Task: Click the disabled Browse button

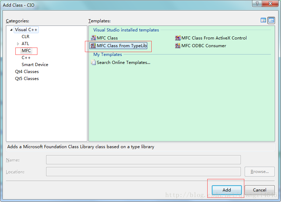Action: (x=259, y=172)
